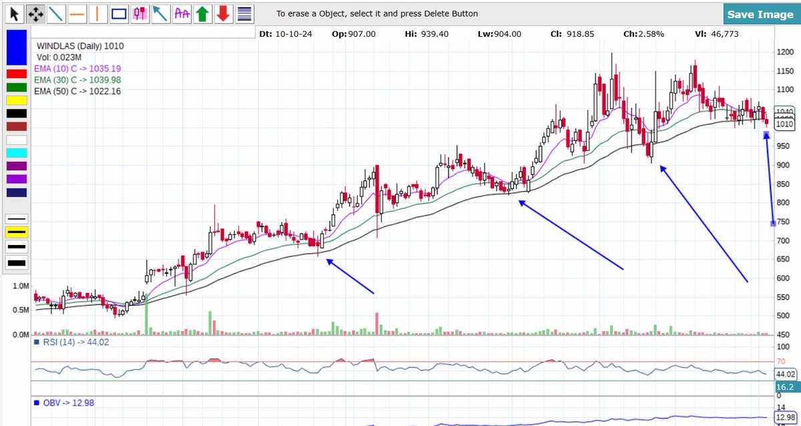
Task: Choose the yellow color swatch
Action: click(17, 100)
